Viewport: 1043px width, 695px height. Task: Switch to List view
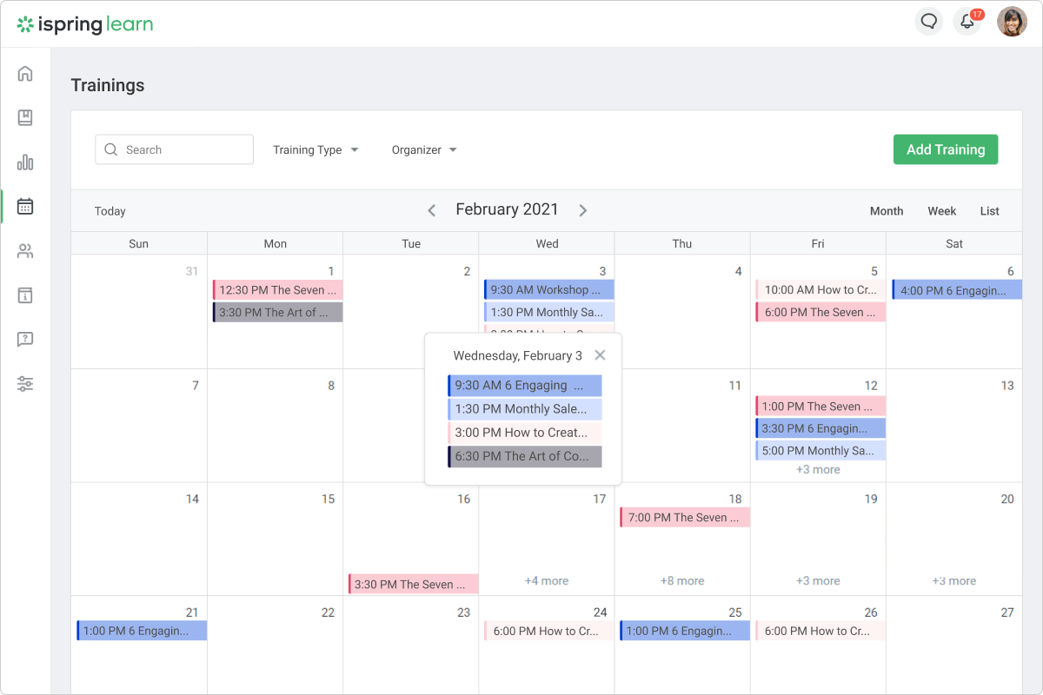(989, 211)
